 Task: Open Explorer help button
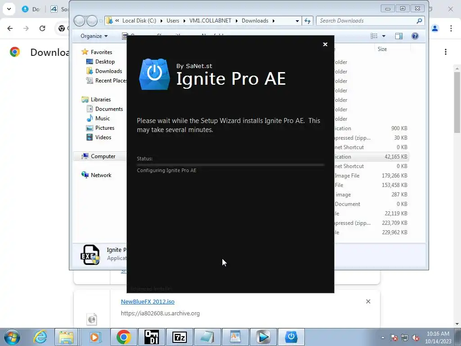pyautogui.click(x=415, y=36)
